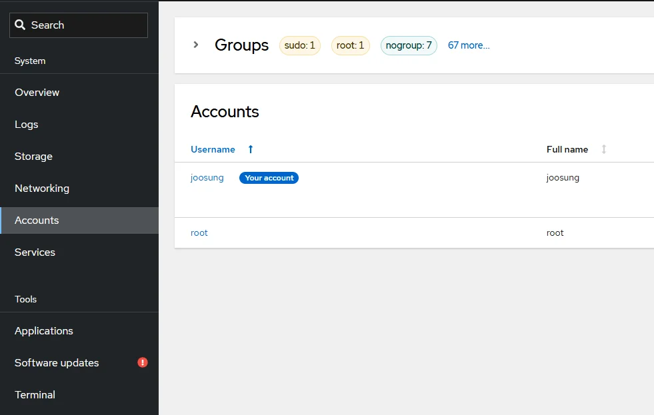
Task: Expand the Groups section chevron
Action: pos(195,45)
